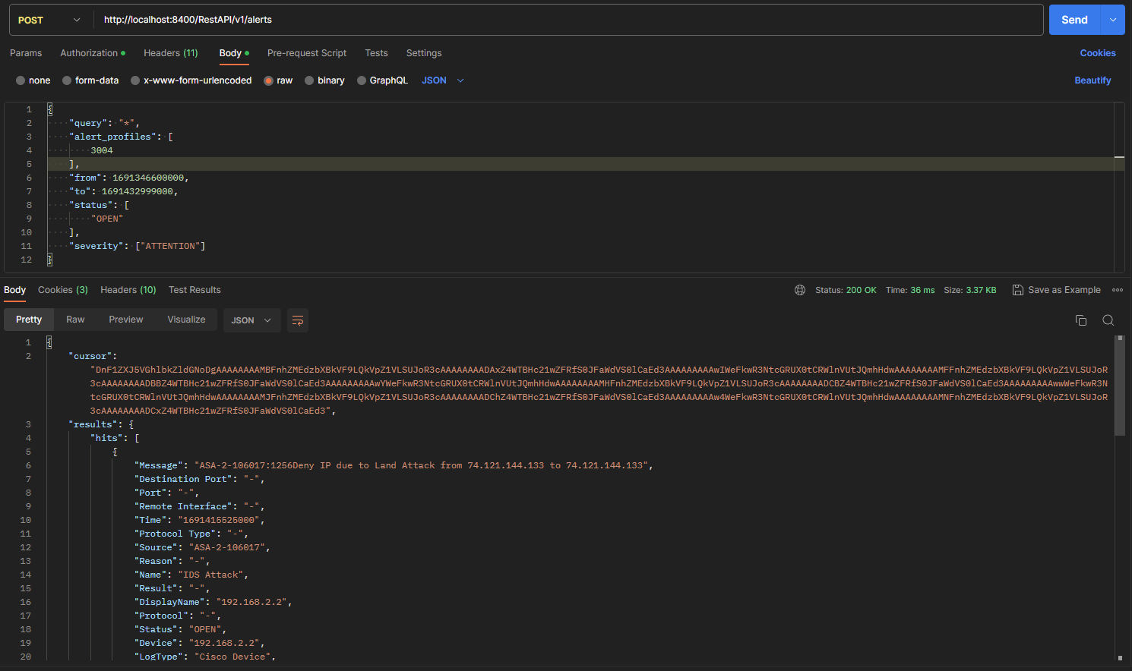1132x671 pixels.
Task: Click the globe network information icon
Action: click(800, 289)
